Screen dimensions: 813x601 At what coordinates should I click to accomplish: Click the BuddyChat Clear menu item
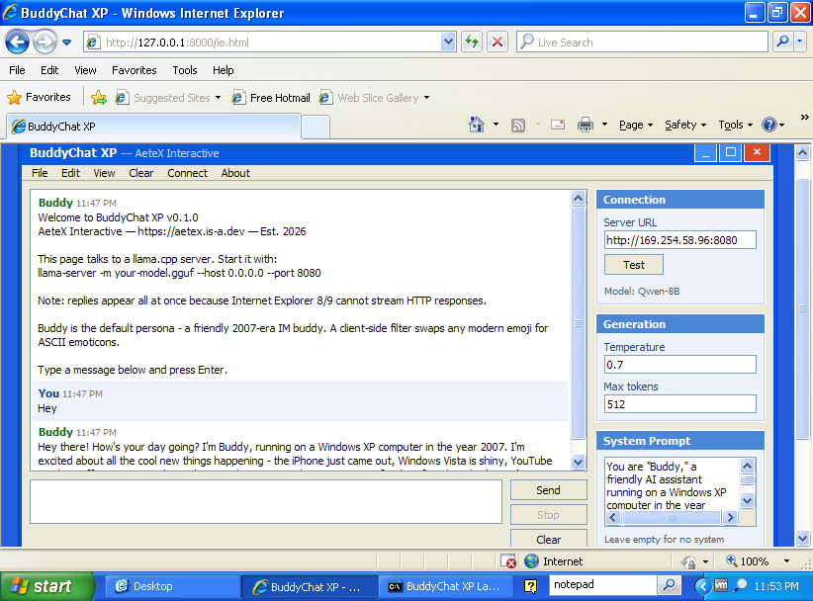(141, 173)
